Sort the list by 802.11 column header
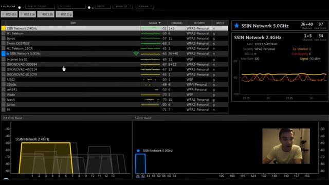 [220, 23]
